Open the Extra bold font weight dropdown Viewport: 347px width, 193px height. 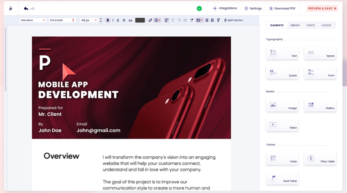point(62,20)
